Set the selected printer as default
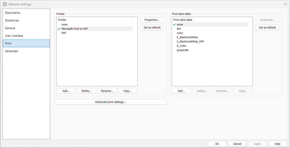The width and height of the screenshot is (290, 148). point(152,28)
